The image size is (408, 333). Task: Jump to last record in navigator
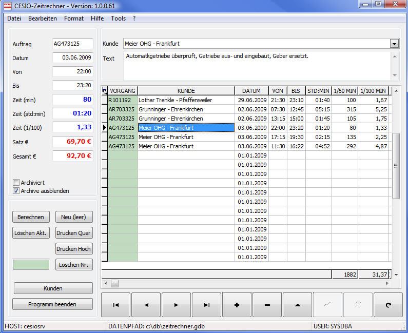pos(207,305)
